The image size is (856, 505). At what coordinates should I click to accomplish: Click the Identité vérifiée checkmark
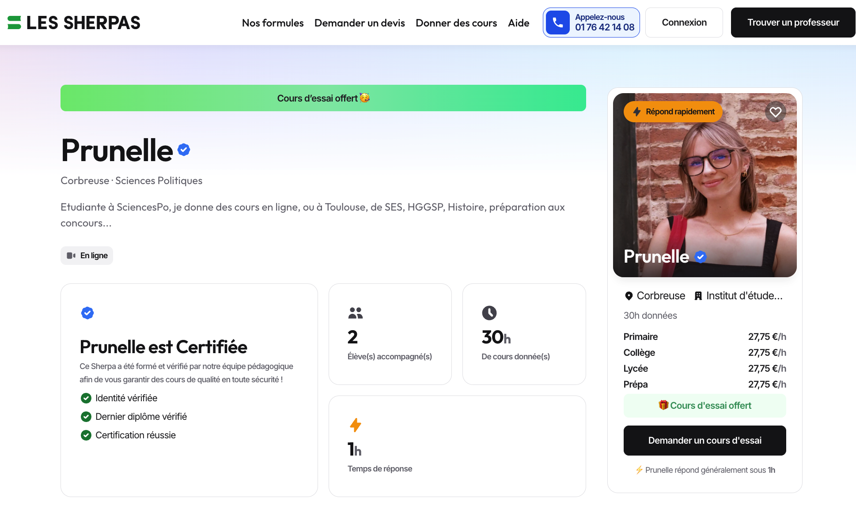(x=86, y=398)
